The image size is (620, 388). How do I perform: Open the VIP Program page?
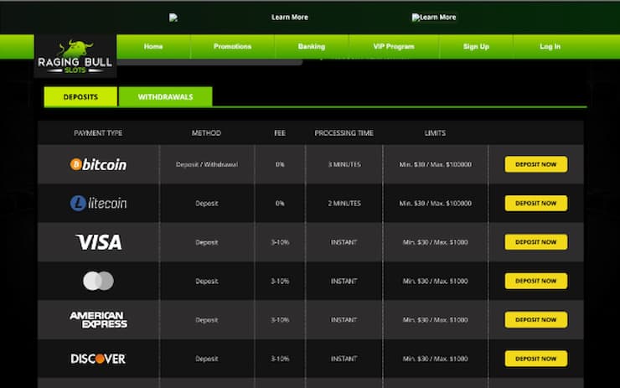394,47
